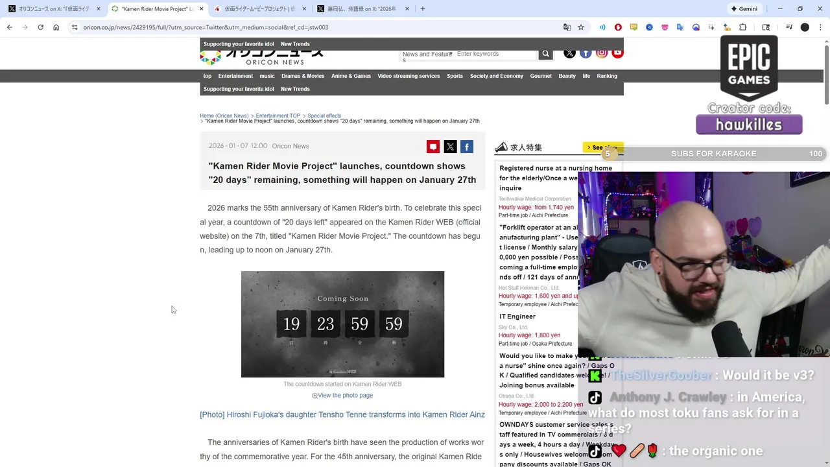Open the Entertainment menu item
This screenshot has height=467, width=830.
[235, 76]
